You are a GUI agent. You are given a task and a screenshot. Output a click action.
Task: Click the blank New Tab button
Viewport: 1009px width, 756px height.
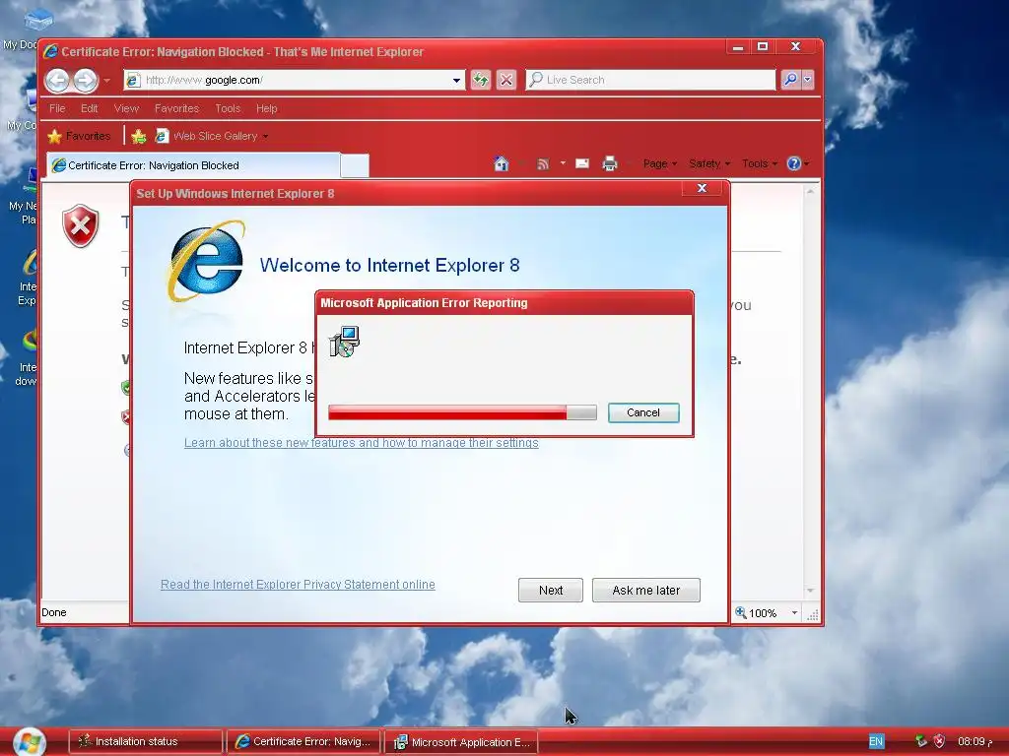pos(355,165)
